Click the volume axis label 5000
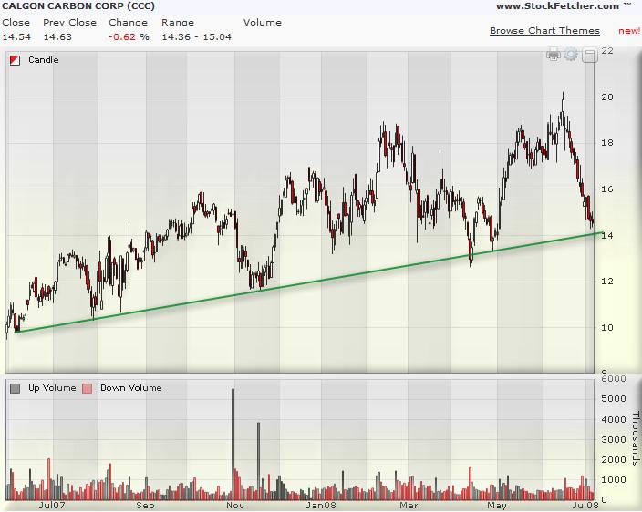 [614, 398]
